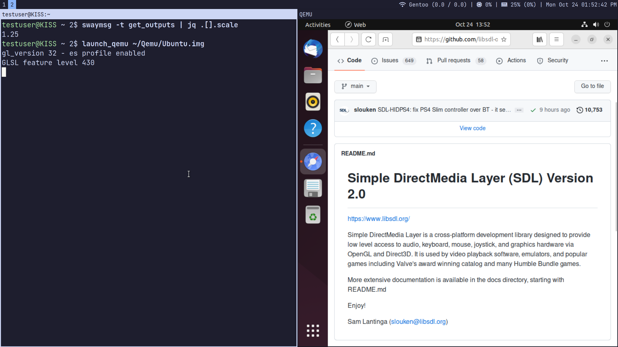Expand the main branch dropdown

pyautogui.click(x=355, y=86)
